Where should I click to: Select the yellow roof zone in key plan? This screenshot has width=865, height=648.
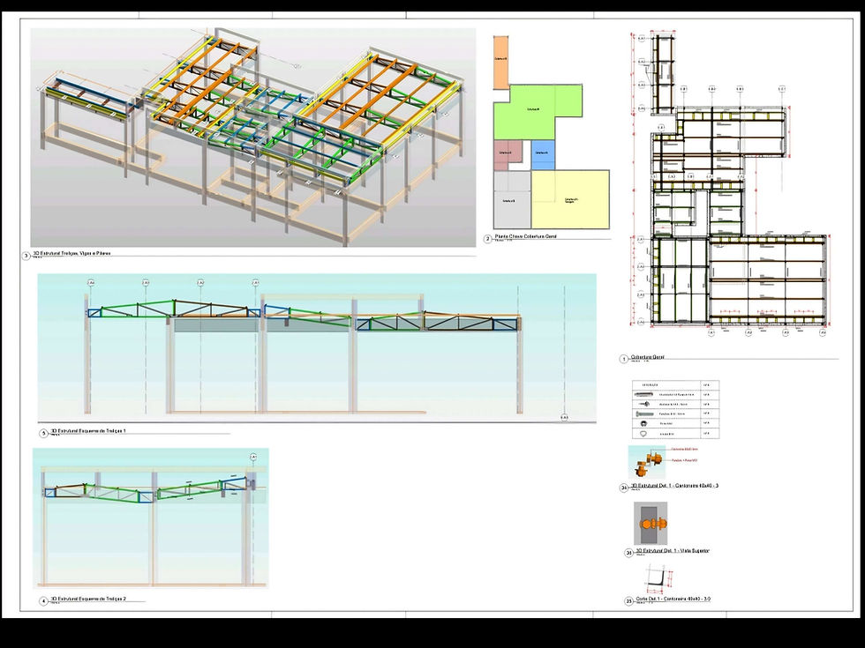pyautogui.click(x=570, y=199)
